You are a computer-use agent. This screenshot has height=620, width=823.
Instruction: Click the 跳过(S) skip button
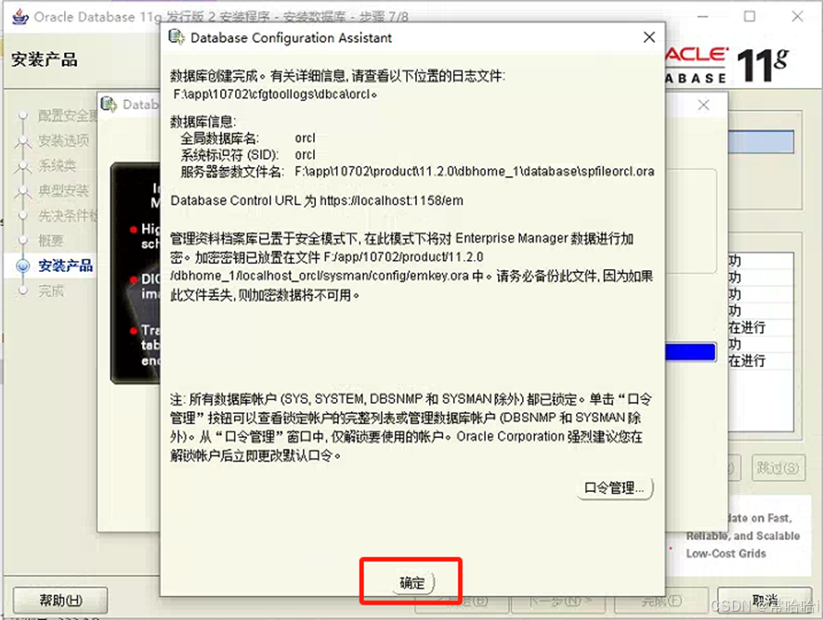pos(778,468)
